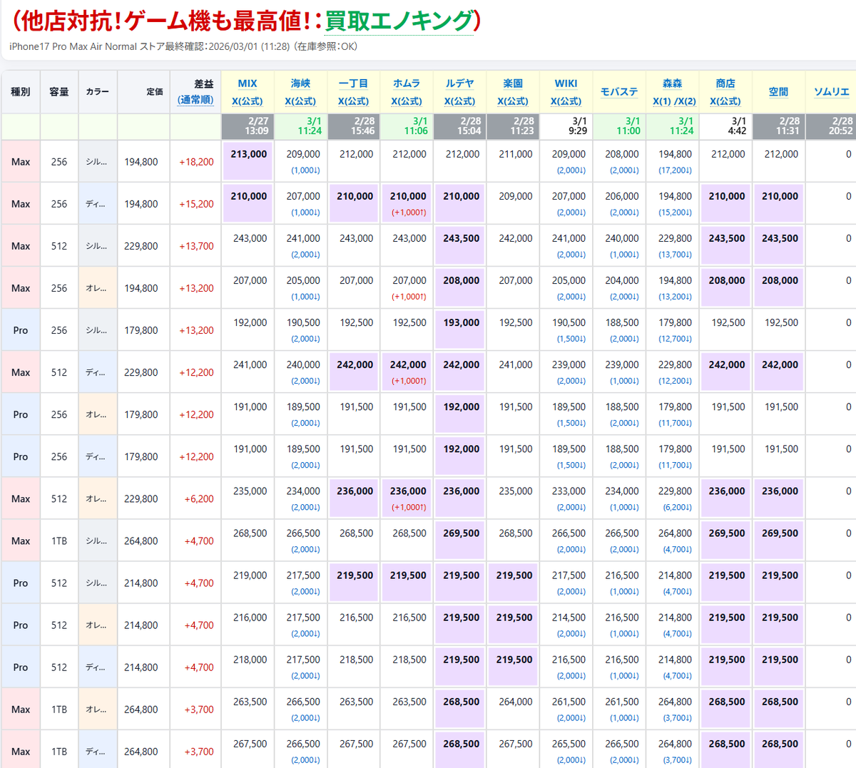This screenshot has height=768, width=856.
Task: Open the 森森 store header link
Action: [672, 83]
